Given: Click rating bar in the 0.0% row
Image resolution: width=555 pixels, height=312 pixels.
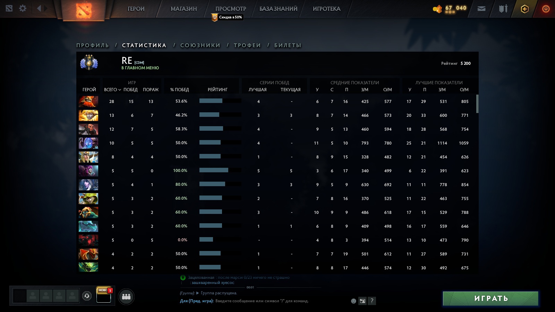Looking at the screenshot, I should [220, 240].
